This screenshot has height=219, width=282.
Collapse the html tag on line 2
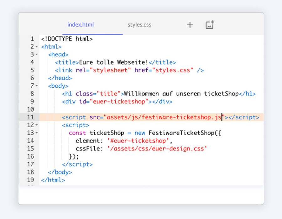click(x=37, y=47)
